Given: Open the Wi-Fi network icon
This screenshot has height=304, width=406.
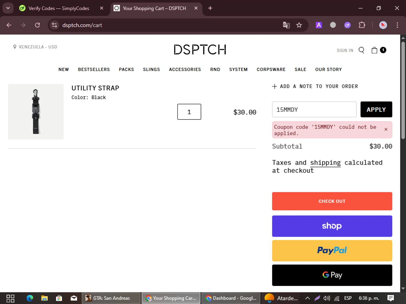Looking at the screenshot, I should [x=337, y=298].
